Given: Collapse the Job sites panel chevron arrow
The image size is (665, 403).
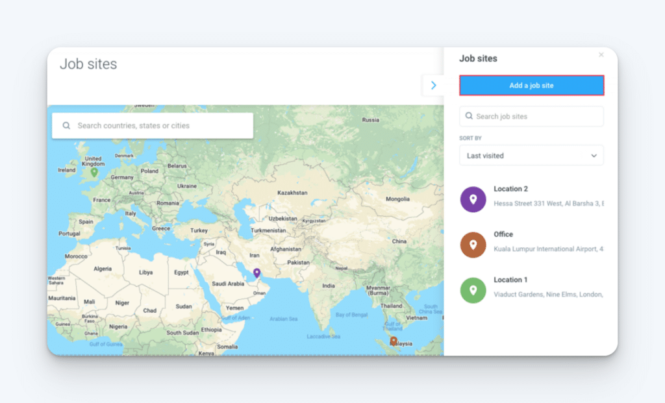Looking at the screenshot, I should pyautogui.click(x=433, y=85).
